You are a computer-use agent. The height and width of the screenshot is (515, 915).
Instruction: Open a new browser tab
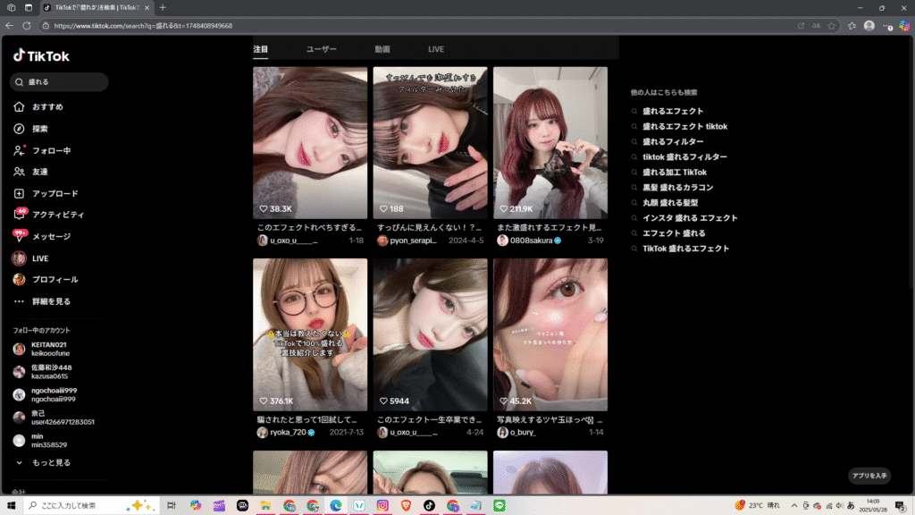(163, 7)
